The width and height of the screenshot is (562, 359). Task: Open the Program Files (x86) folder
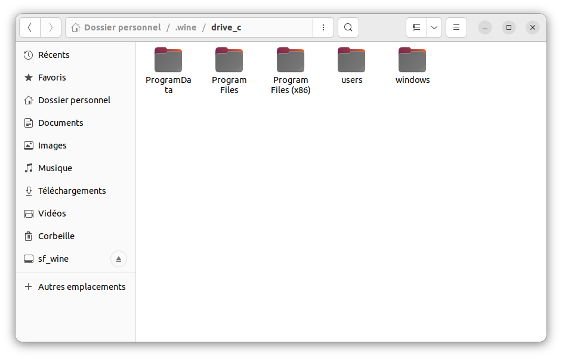tap(291, 70)
